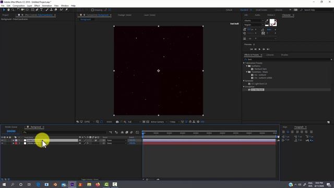Open the 1 View layout dropdown

pos(174,122)
